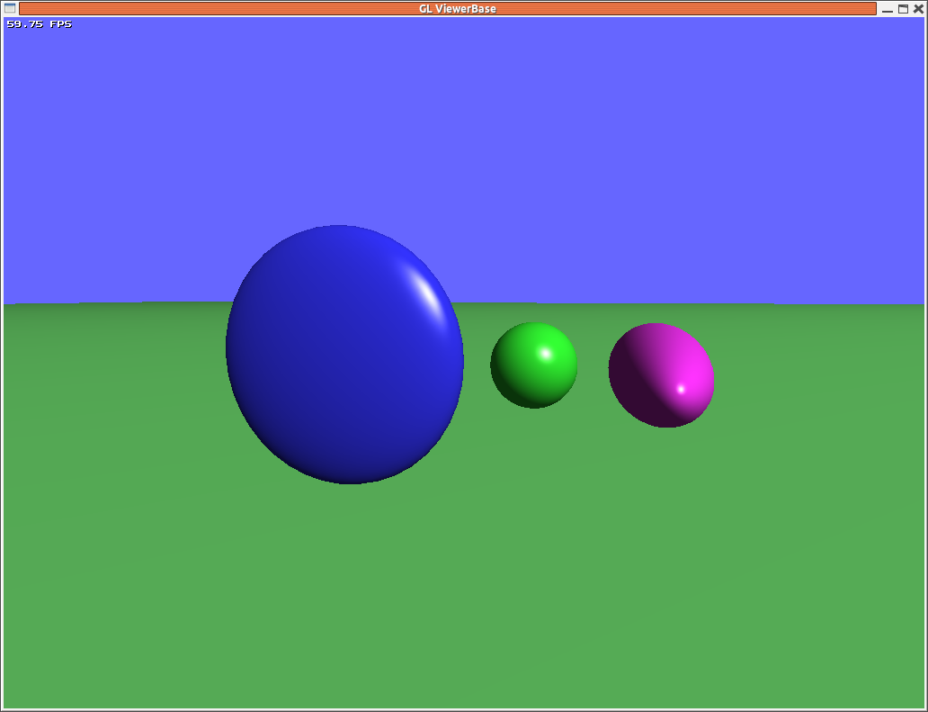Click the GL ViewerBase title bar
This screenshot has height=712, width=928.
click(448, 8)
